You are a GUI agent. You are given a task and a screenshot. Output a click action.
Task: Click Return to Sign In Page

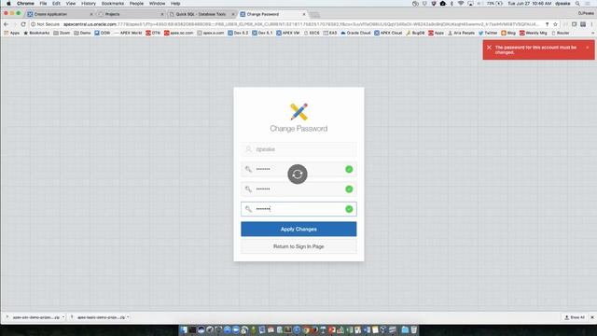pyautogui.click(x=298, y=246)
